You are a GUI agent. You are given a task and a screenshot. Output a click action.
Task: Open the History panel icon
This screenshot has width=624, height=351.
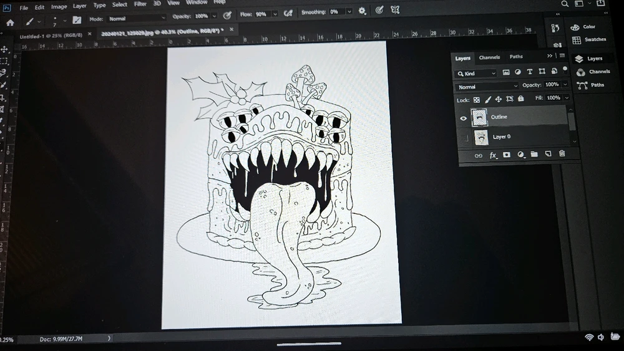(x=555, y=28)
